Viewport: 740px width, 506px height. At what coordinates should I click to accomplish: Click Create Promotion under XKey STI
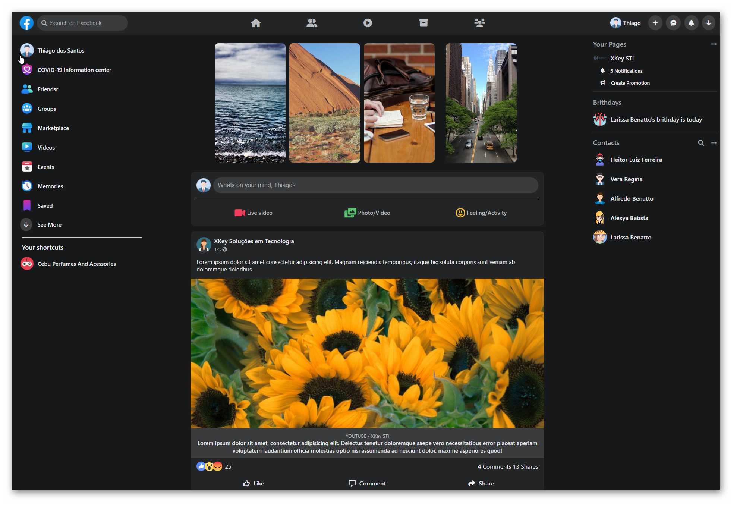[630, 83]
